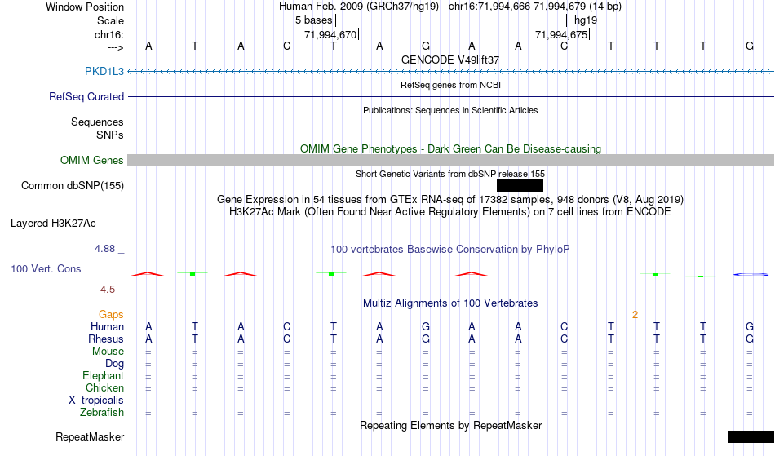This screenshot has height=456, width=775.
Task: Click the H3K27Ac Mark ENCODE title
Action: [x=450, y=212]
